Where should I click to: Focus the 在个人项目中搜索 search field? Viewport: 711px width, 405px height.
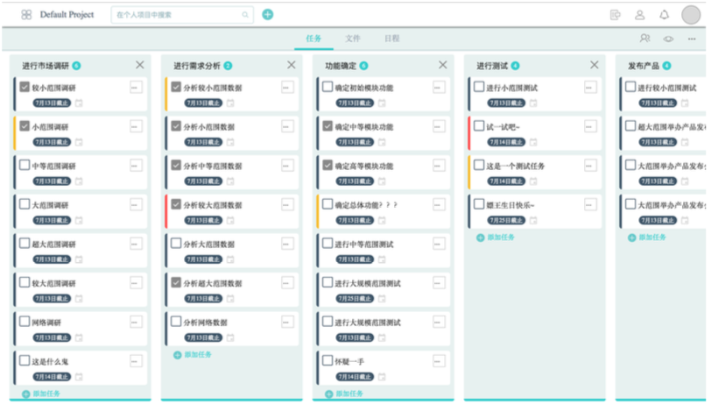coord(182,15)
